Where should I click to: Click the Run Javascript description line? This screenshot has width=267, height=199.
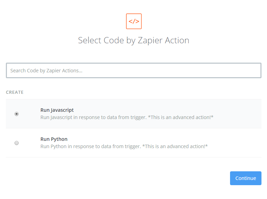127,117
